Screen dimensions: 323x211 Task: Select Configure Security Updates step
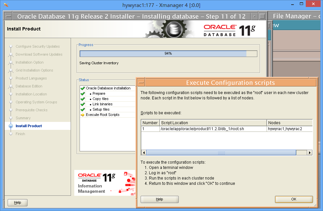38,46
